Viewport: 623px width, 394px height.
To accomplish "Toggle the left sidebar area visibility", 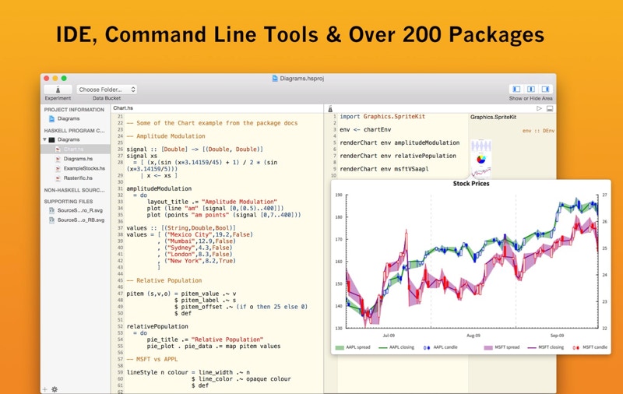I will point(516,90).
